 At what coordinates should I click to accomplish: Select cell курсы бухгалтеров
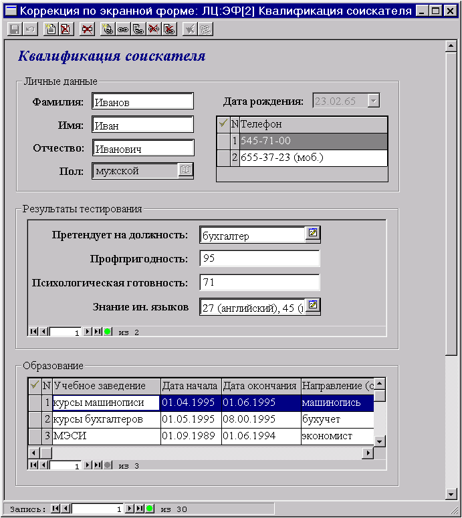(106, 419)
